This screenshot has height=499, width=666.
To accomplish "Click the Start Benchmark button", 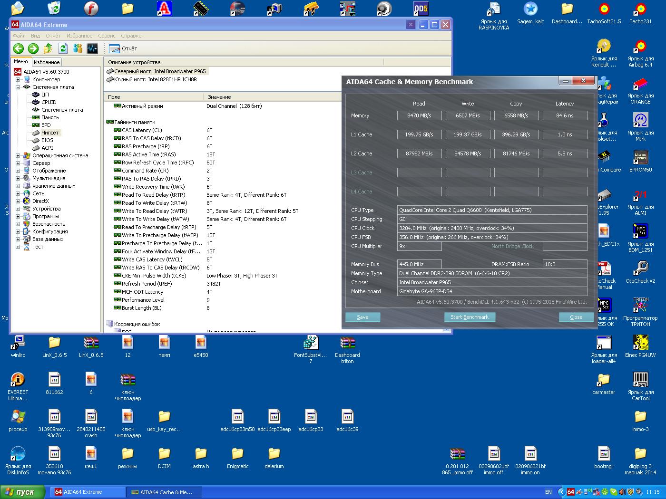I will (x=470, y=317).
